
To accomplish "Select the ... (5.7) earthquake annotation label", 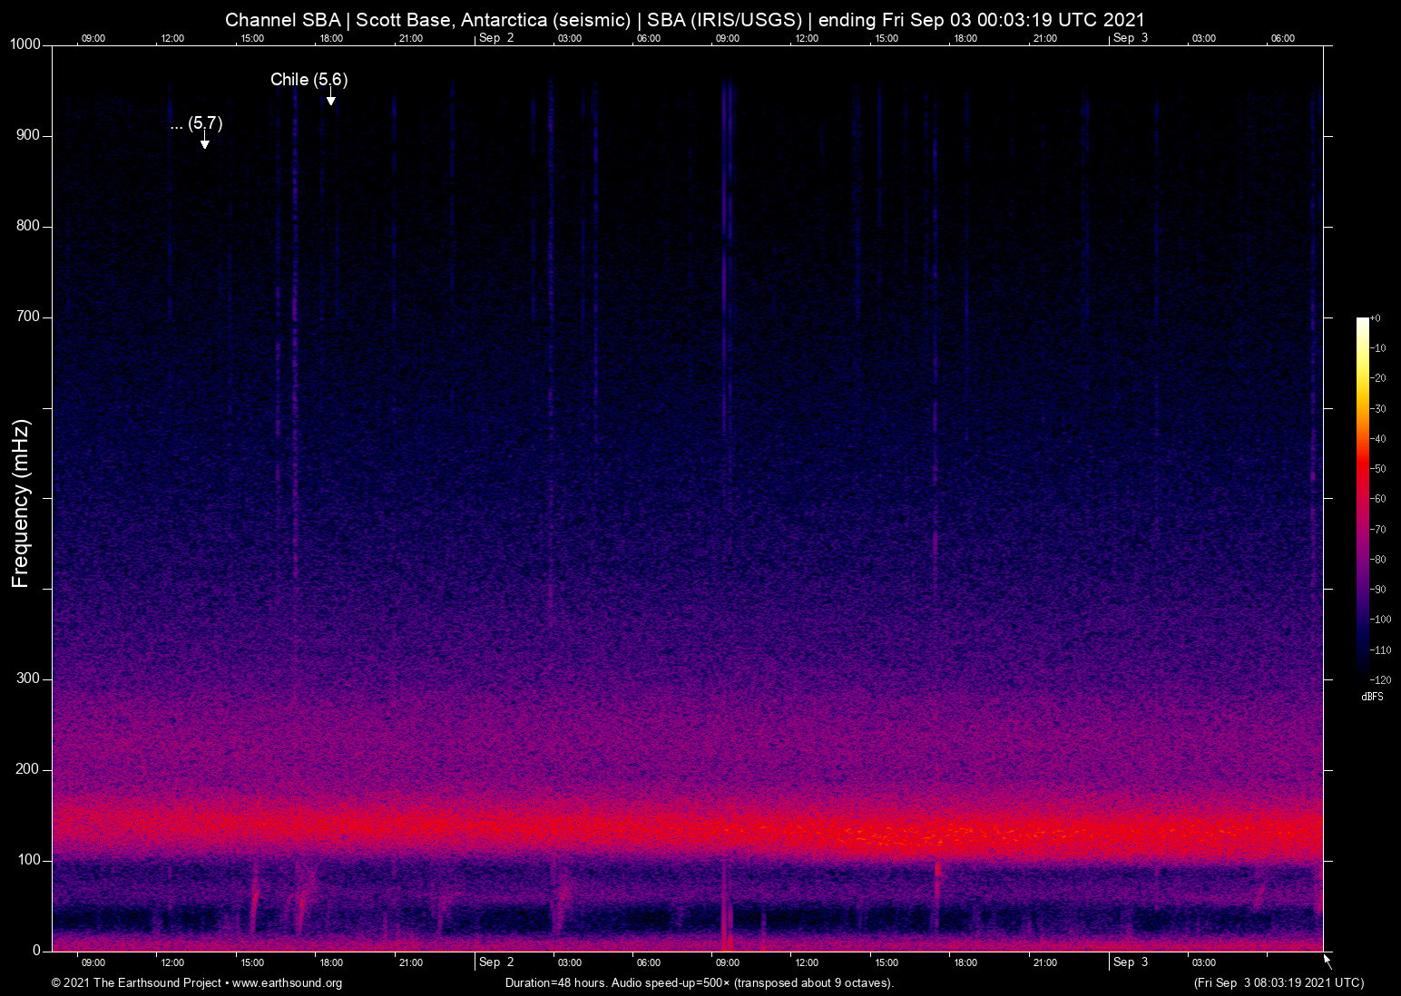I will (196, 123).
